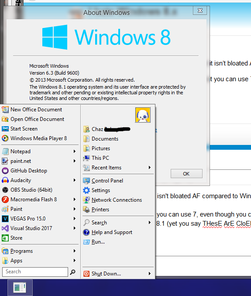Expand the Apps submenu arrow
251x296 pixels.
click(x=75, y=261)
